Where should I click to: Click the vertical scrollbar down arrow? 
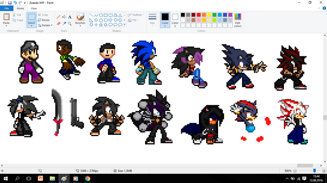coord(325,162)
